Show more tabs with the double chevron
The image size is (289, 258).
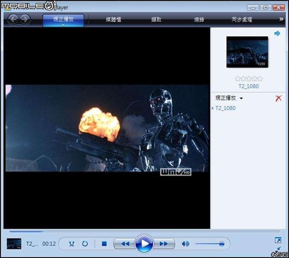281,19
